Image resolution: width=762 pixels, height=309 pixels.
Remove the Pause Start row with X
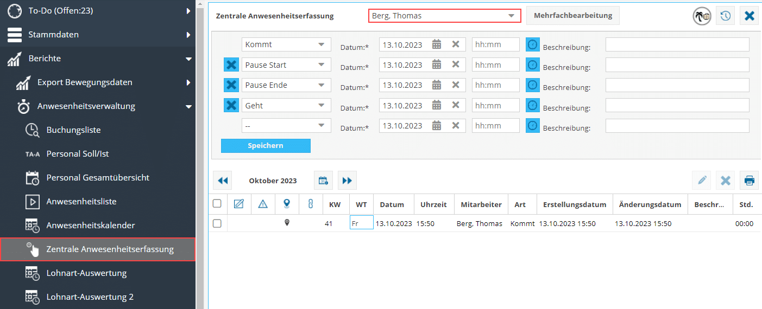[231, 65]
